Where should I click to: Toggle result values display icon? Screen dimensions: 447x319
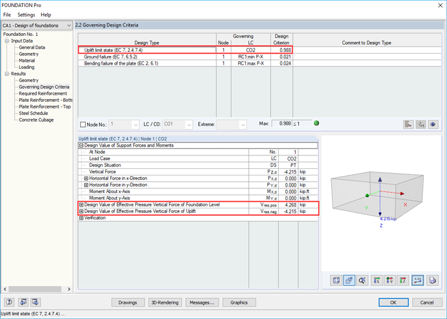pos(418,281)
